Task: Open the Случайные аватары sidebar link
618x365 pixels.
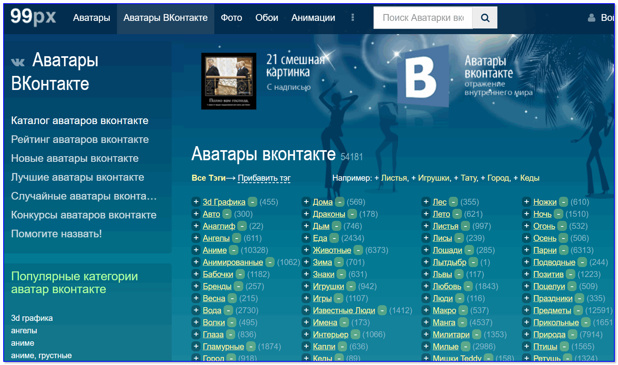Action: tap(84, 196)
